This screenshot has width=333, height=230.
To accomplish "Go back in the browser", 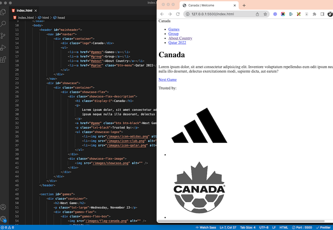I will 162,14.
